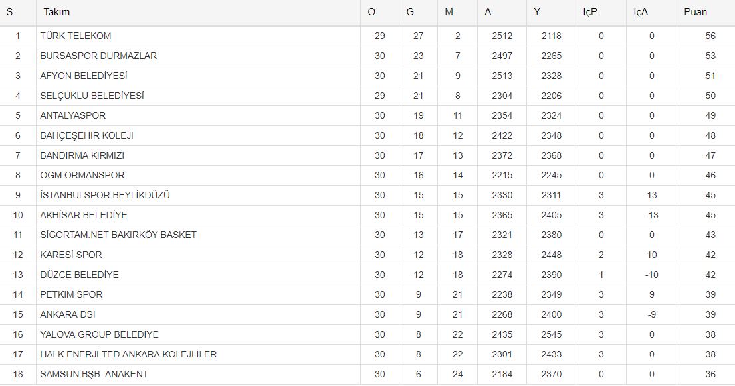Click the Takım column header
735x386 pixels.
point(56,12)
